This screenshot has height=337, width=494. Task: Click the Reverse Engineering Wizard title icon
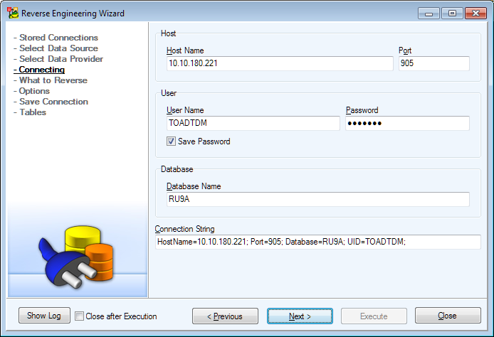click(x=13, y=13)
